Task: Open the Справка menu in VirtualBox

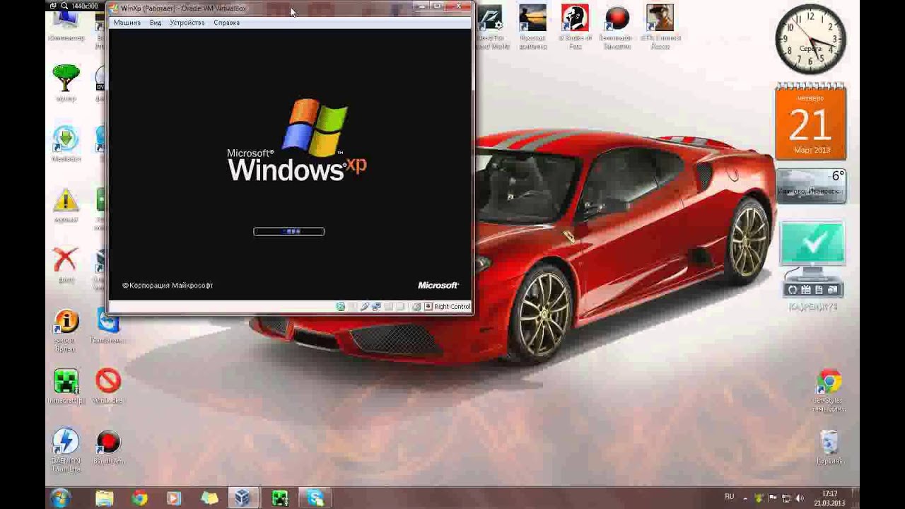Action: pyautogui.click(x=226, y=23)
